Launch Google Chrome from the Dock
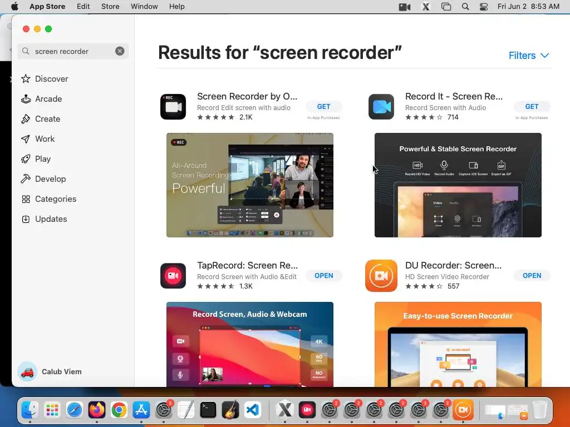Screen dimensions: 570x427 click(119, 410)
